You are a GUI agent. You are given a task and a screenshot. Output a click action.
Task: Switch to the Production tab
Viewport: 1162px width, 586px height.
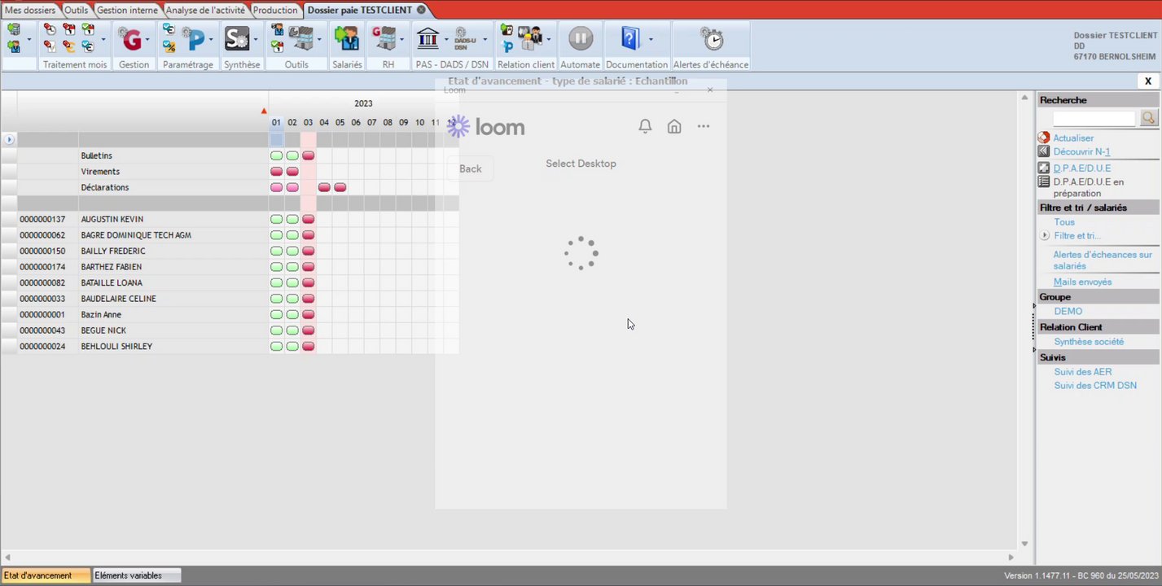[x=275, y=10]
